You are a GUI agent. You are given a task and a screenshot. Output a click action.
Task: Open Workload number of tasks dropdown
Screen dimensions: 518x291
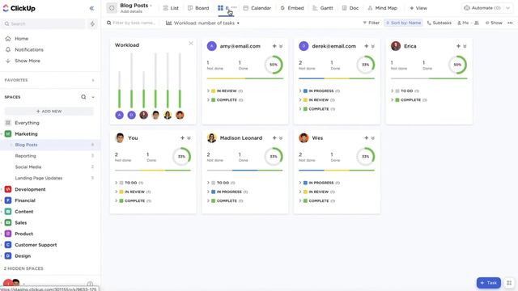coord(203,23)
